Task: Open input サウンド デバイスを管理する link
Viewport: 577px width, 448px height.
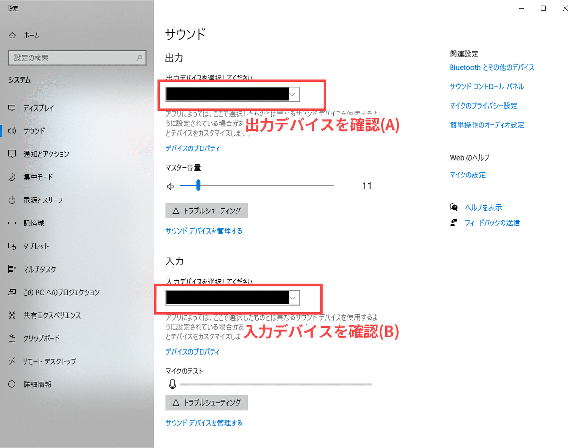Action: pos(204,423)
